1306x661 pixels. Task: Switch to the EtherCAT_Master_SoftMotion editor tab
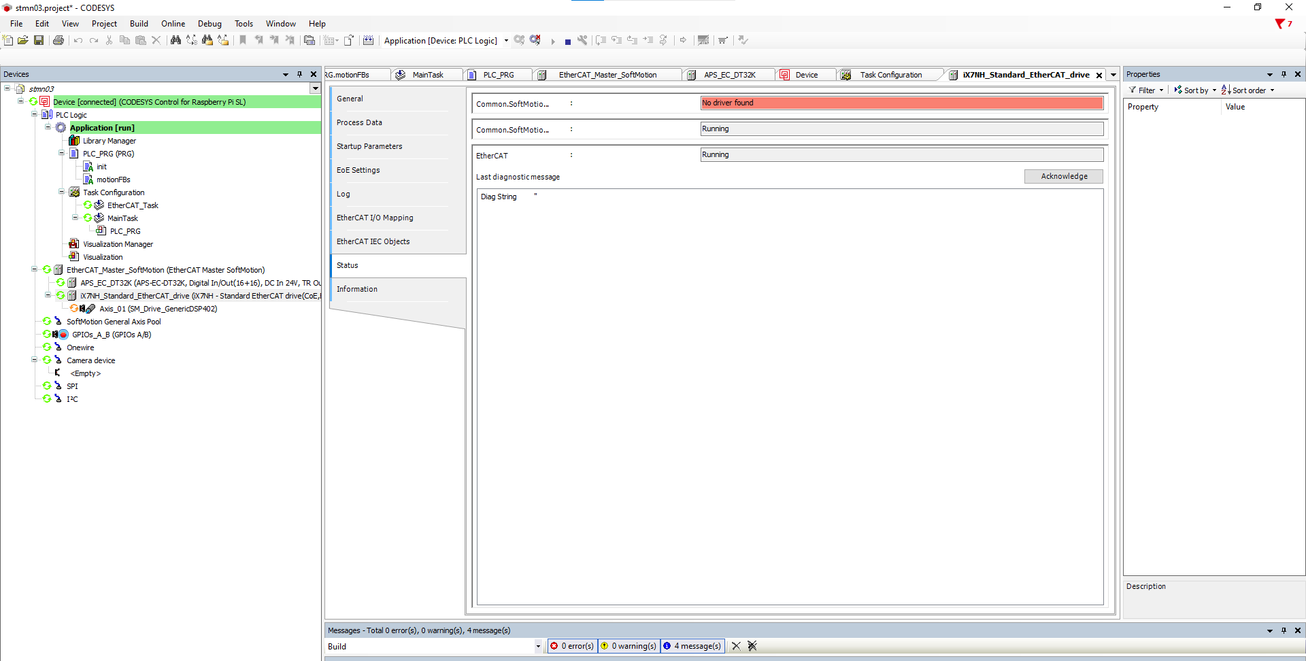click(x=607, y=75)
